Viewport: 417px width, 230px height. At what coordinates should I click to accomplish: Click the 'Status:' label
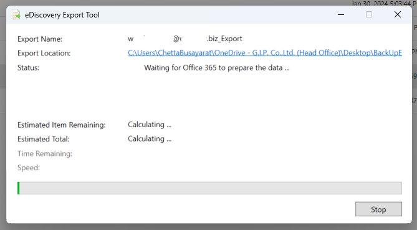28,68
